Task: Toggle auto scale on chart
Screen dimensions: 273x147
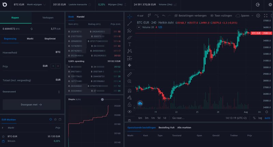Action: coord(268,118)
